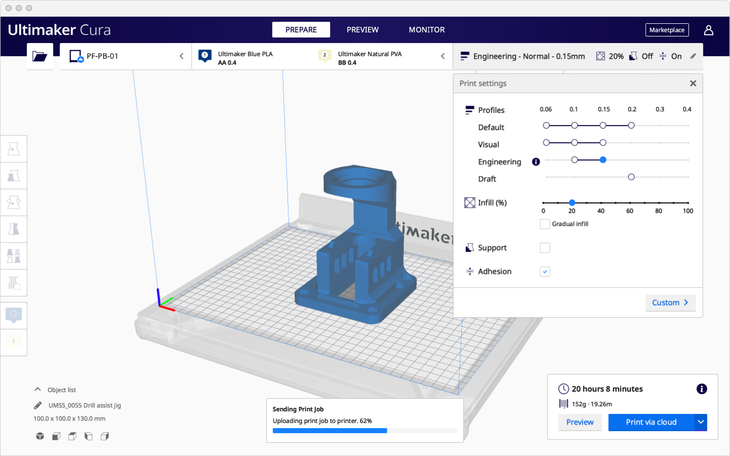The width and height of the screenshot is (730, 456).
Task: Open Print via cloud dropdown arrow
Action: [701, 422]
